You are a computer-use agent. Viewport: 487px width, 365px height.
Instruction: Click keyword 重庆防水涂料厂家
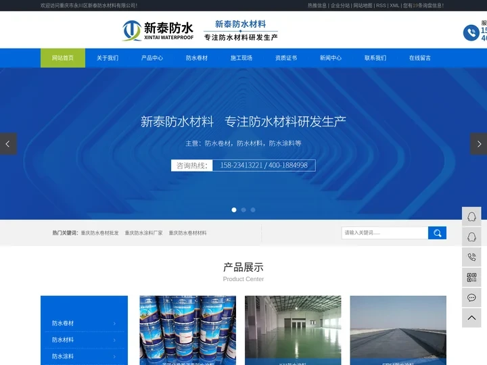(x=144, y=233)
